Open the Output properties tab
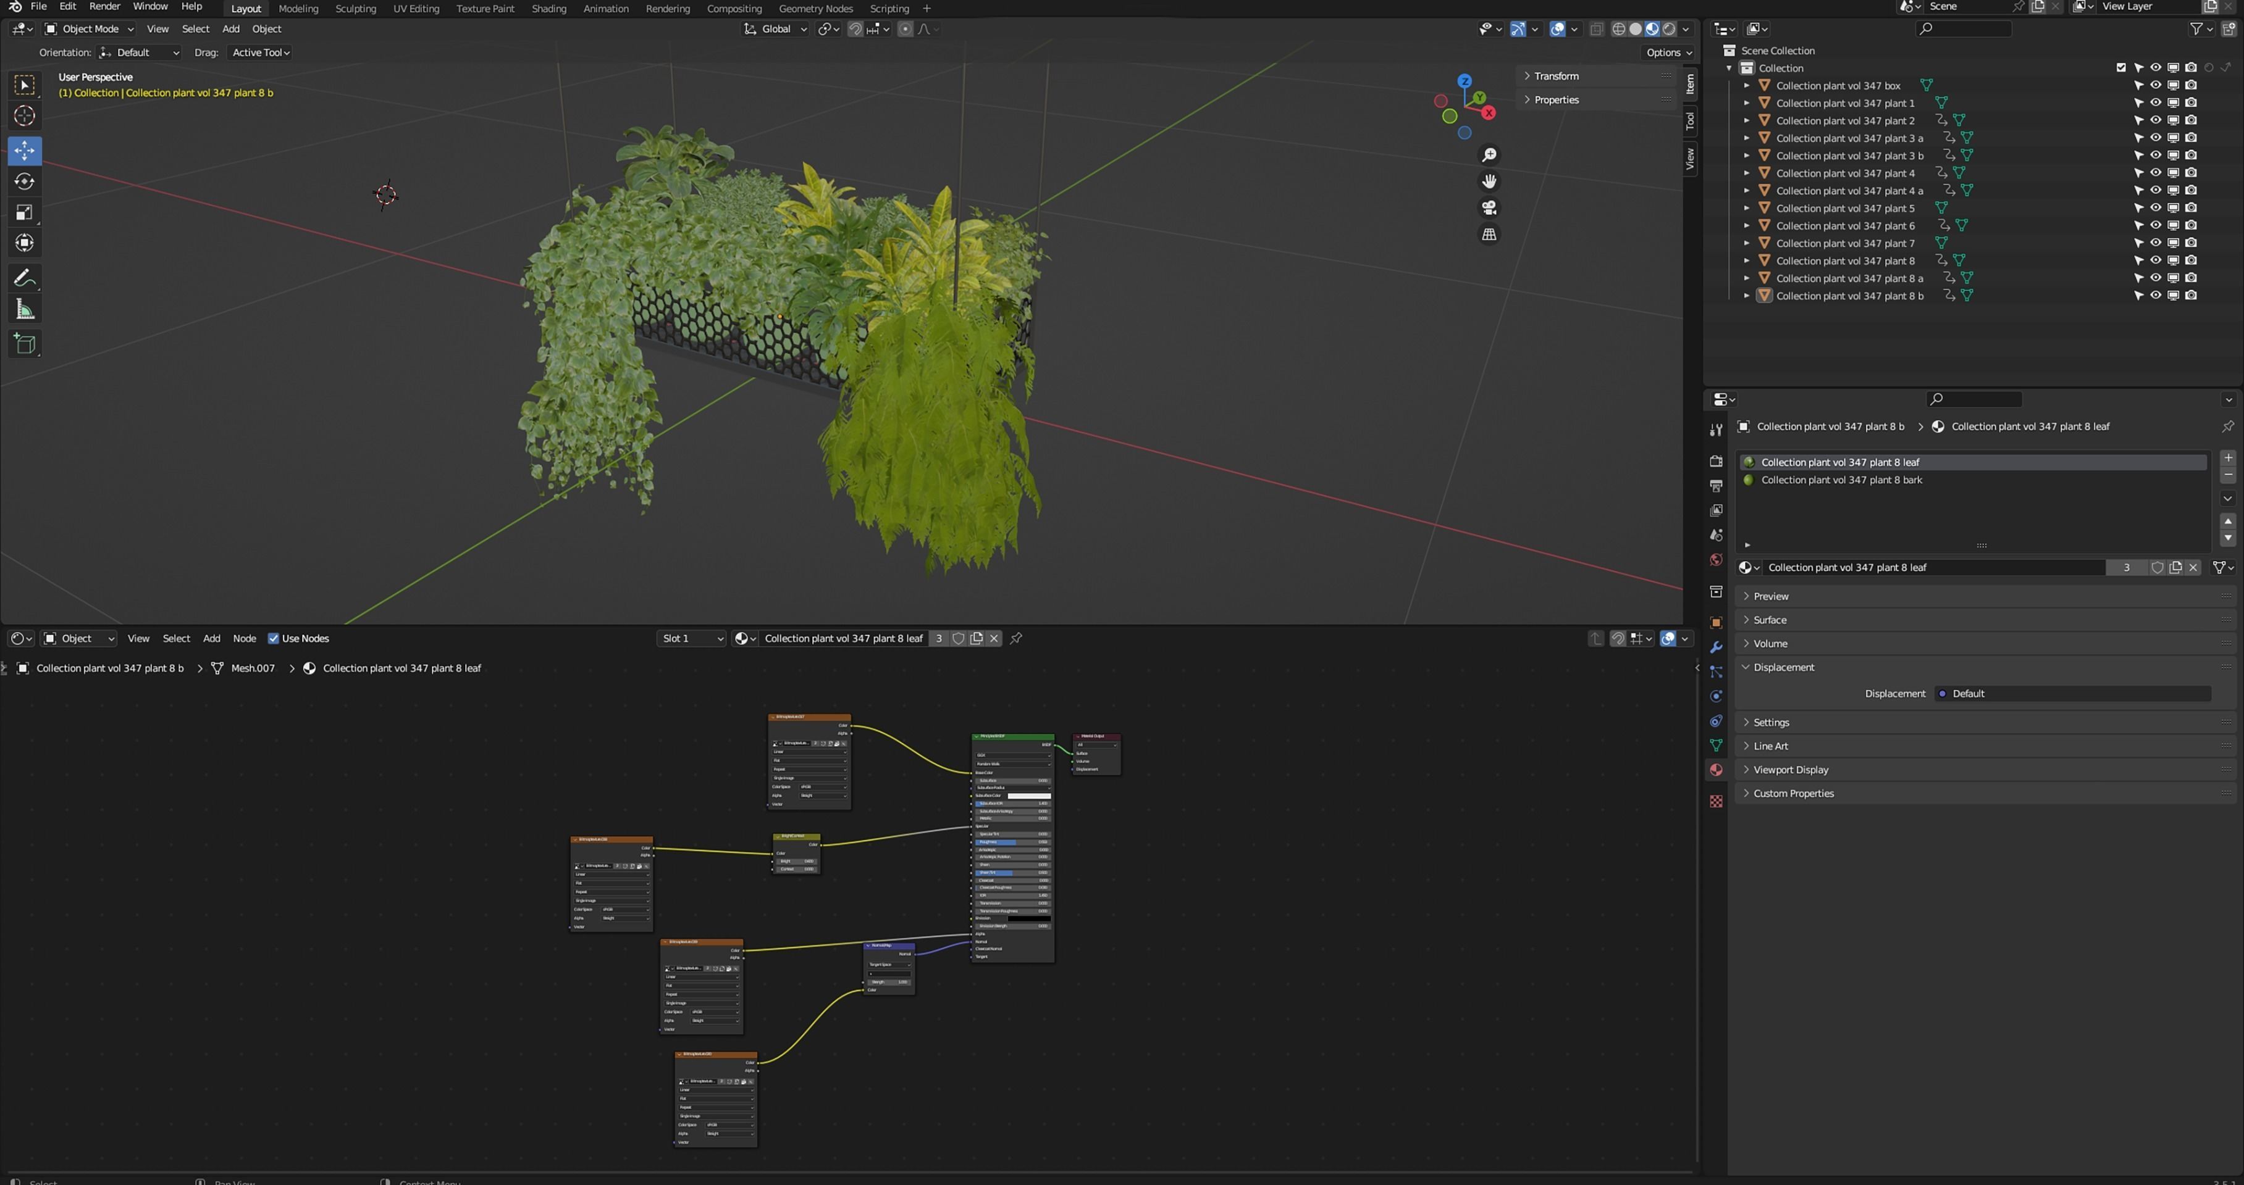Viewport: 2244px width, 1185px height. tap(1715, 486)
